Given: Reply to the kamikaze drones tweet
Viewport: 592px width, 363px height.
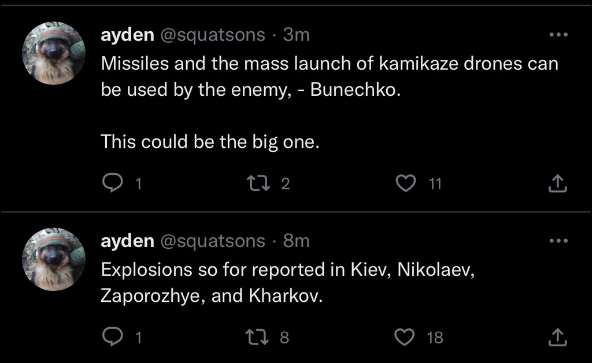Looking at the screenshot, I should coord(113,183).
